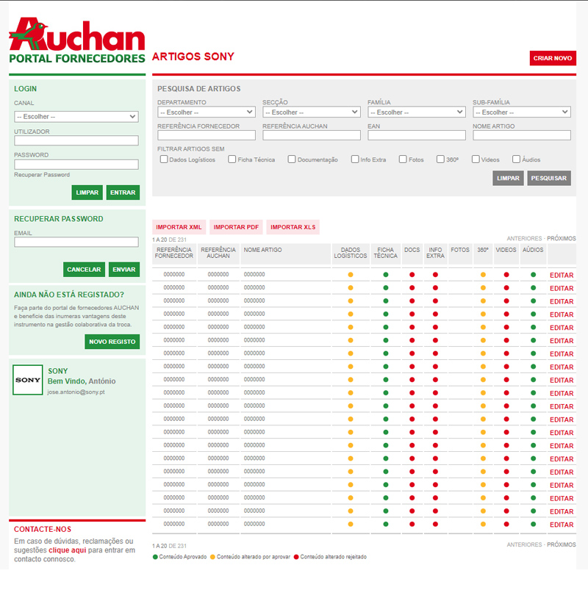Open the Sub-Família dropdown

(522, 112)
